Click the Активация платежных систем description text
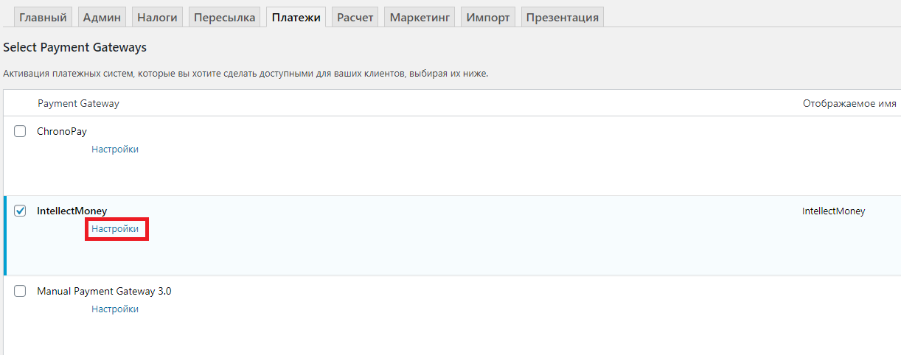 click(x=246, y=74)
